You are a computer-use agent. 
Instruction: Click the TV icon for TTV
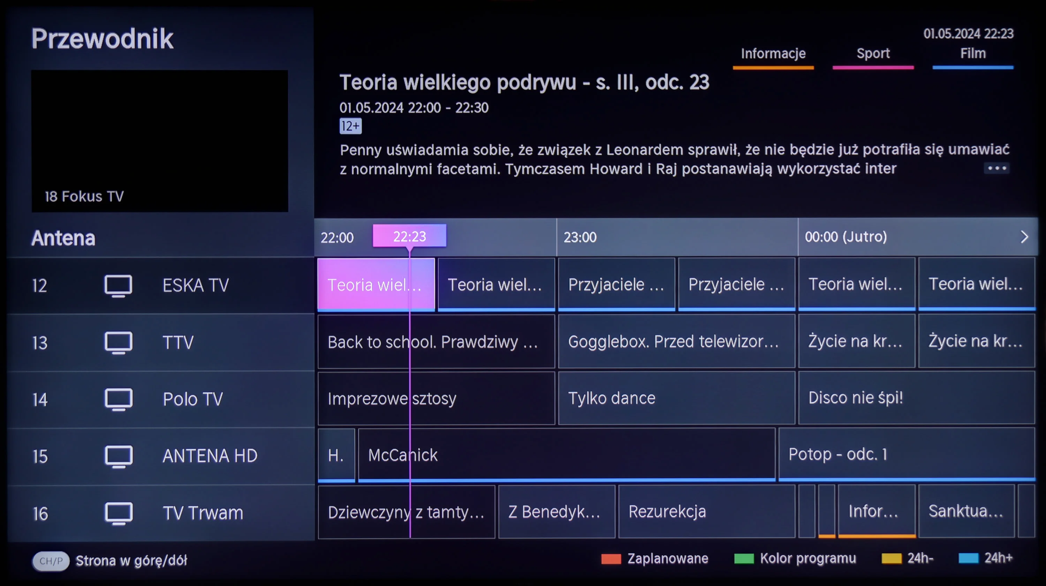(x=118, y=343)
